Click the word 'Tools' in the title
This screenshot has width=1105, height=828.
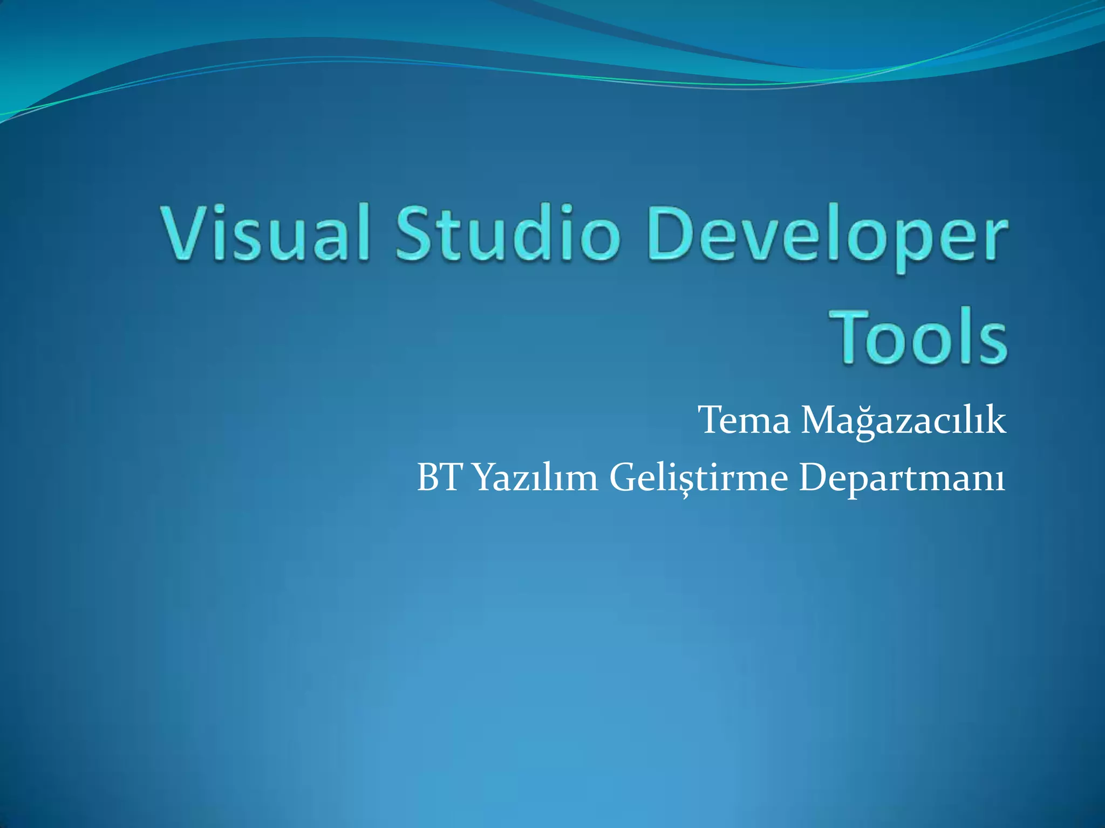(918, 337)
